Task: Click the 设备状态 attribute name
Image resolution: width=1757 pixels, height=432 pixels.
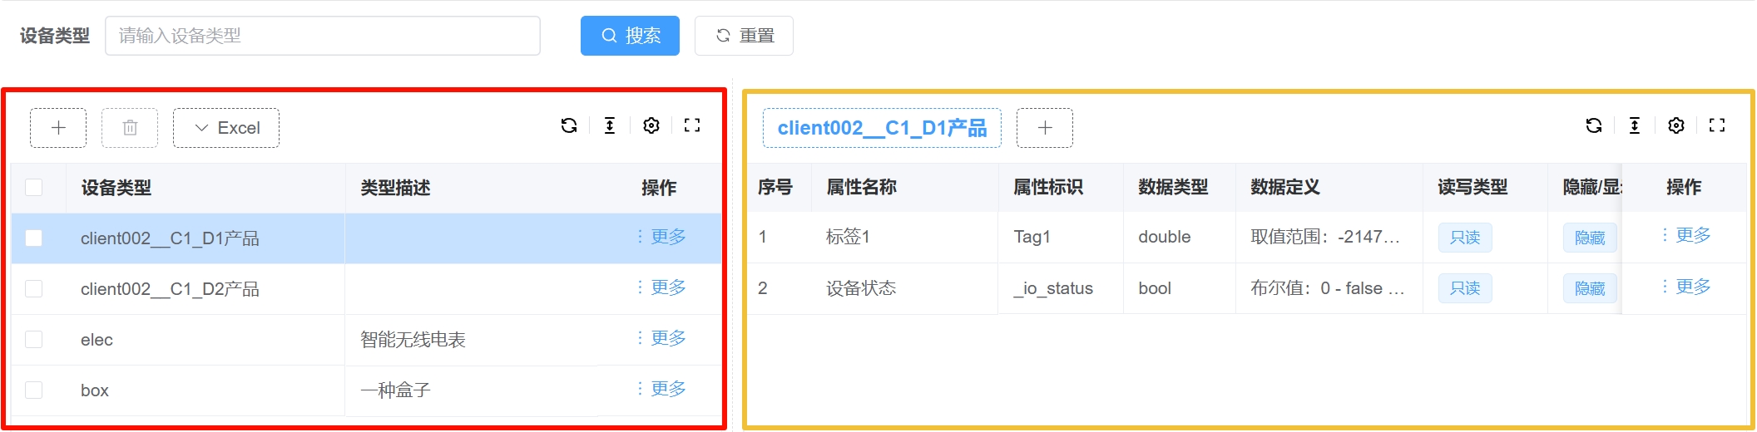Action: pyautogui.click(x=861, y=288)
